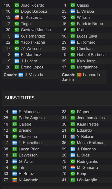Open Fabrício Bruno's player page

point(90,24)
